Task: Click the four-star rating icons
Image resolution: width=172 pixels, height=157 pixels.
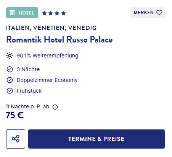Action: tap(54, 13)
